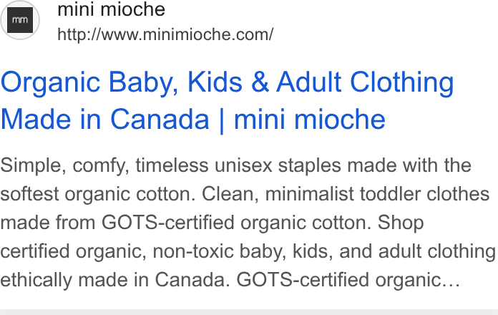Click the gray divider bar below the result

click(x=249, y=312)
